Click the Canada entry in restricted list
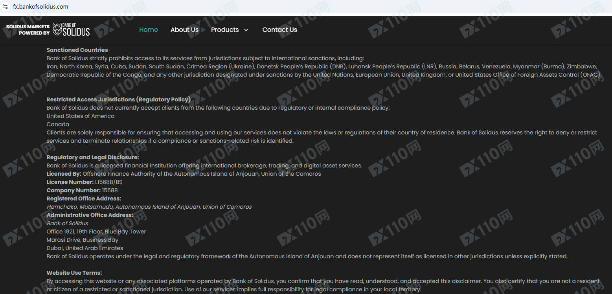Viewport: 612px width, 294px height. pyautogui.click(x=58, y=124)
